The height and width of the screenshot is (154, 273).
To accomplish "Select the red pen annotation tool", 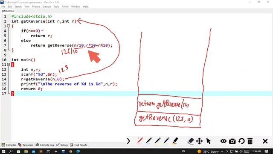I will (x=139, y=141).
